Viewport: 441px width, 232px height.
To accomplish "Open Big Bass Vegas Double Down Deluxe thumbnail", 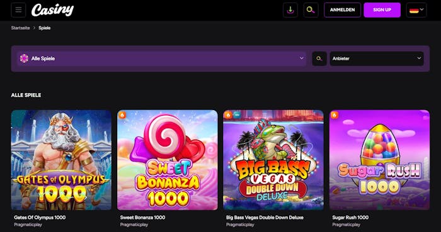I will [x=273, y=160].
